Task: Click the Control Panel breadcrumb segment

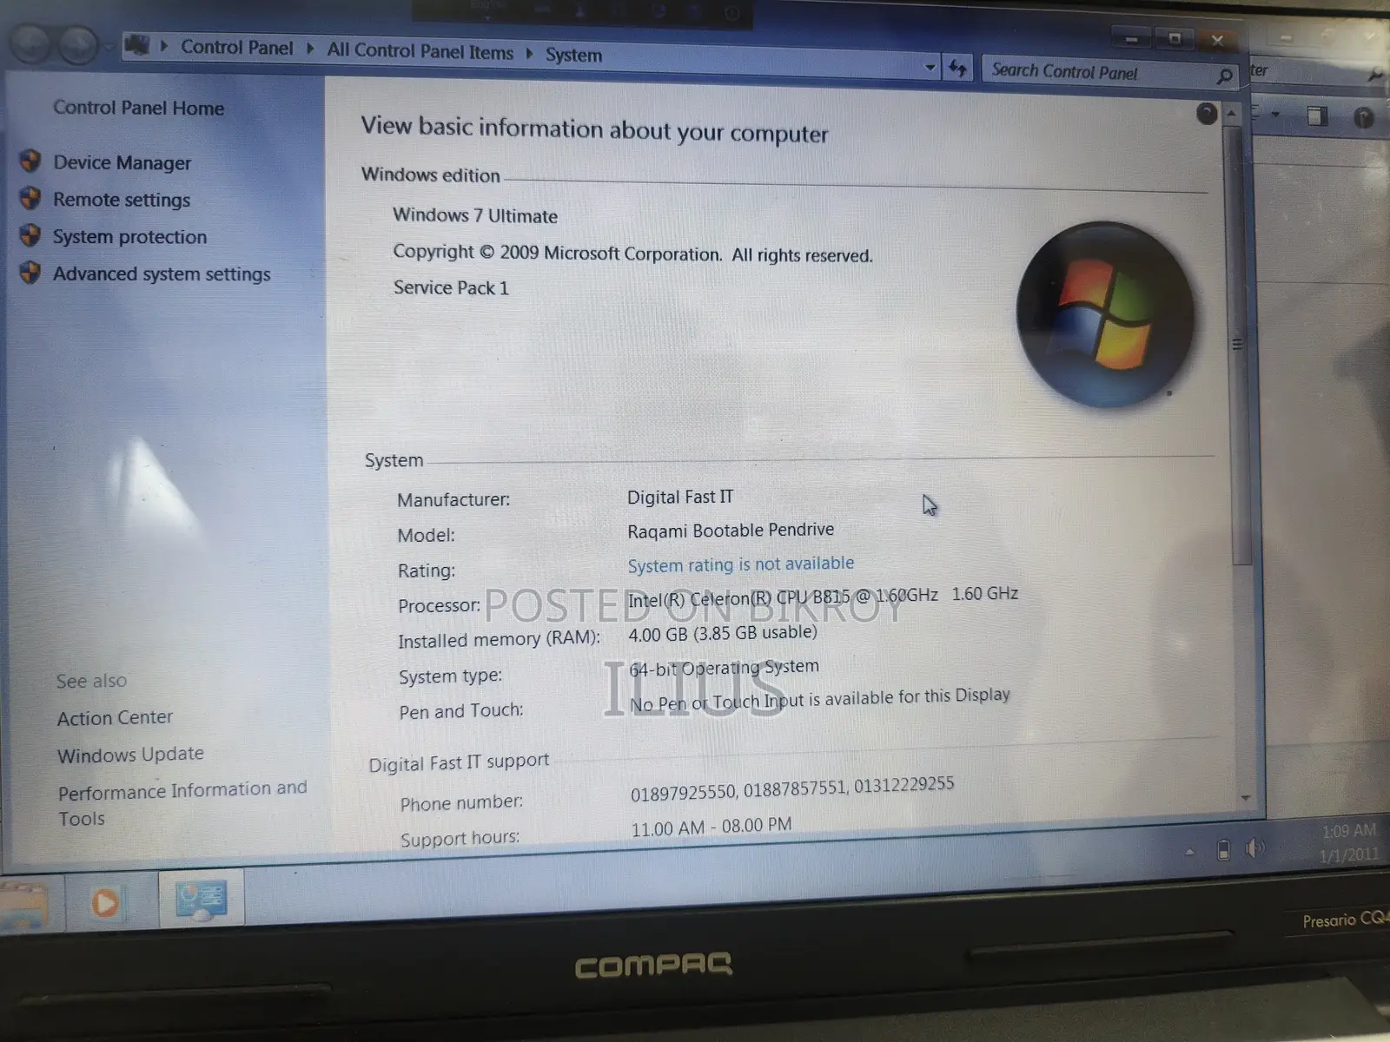Action: click(236, 48)
